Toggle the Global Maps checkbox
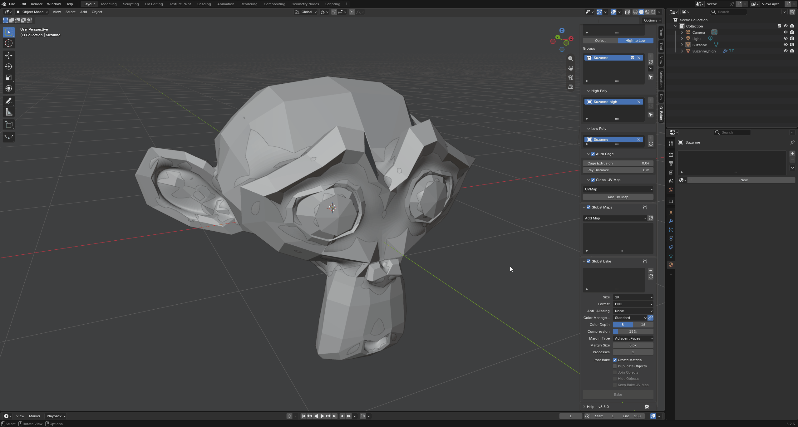The image size is (798, 427). [x=589, y=207]
